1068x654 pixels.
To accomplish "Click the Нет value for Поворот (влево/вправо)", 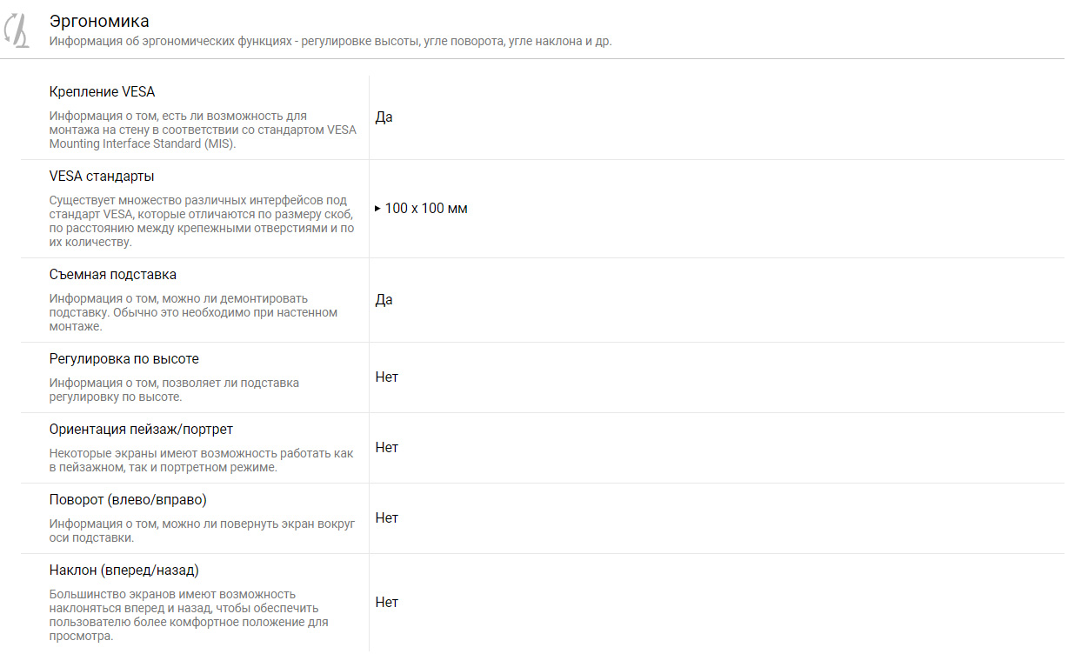I will 387,517.
